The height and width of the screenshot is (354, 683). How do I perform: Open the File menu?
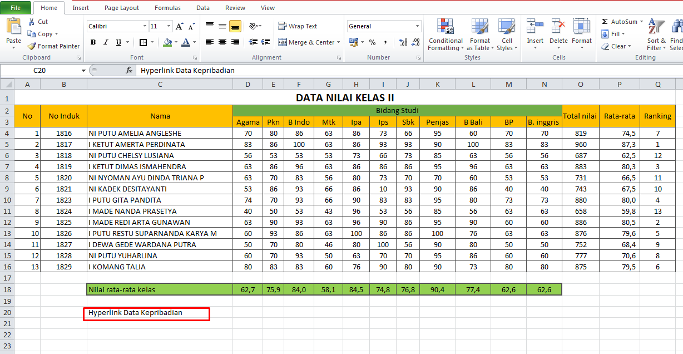(15, 8)
